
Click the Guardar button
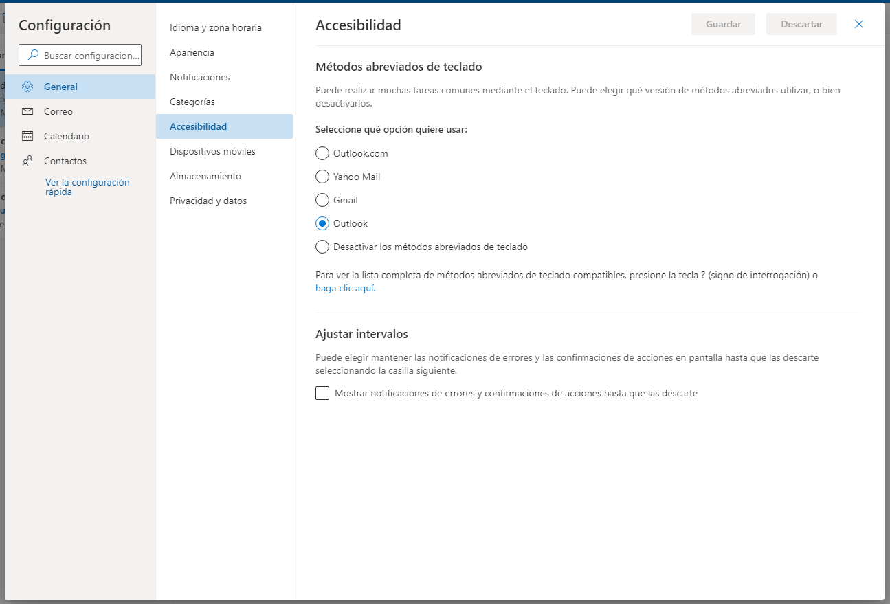723,24
